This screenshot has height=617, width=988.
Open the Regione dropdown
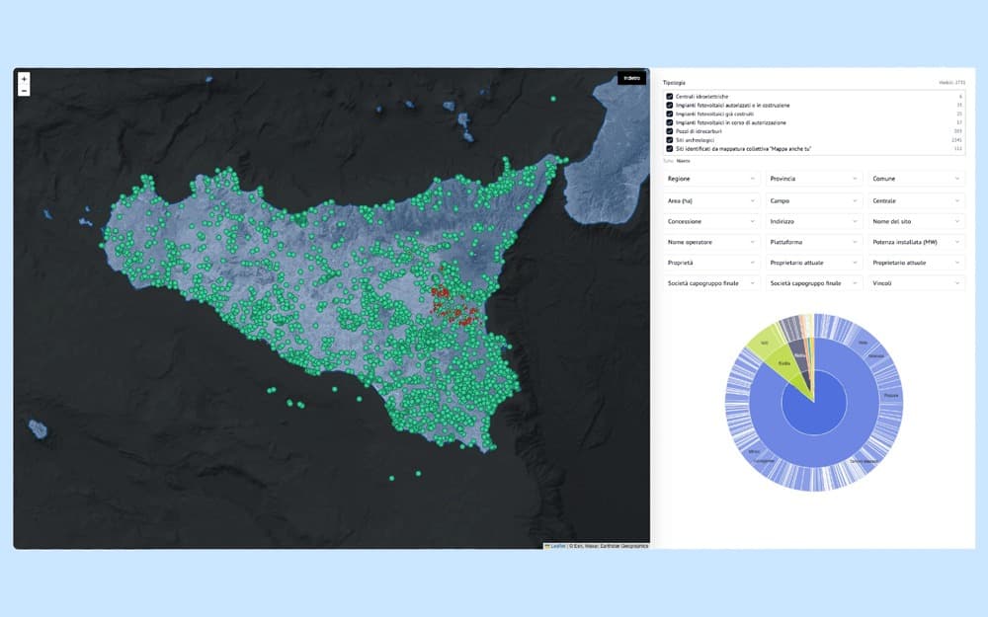(x=710, y=179)
